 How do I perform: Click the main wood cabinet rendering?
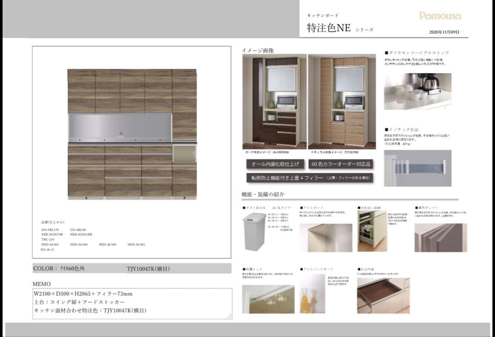tap(132, 134)
